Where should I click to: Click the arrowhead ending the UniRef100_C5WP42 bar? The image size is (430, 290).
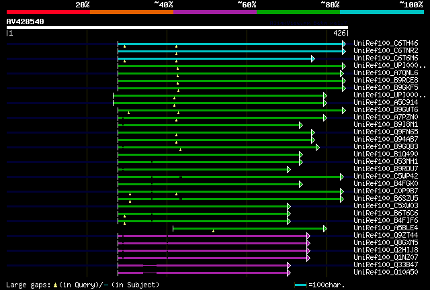click(342, 177)
